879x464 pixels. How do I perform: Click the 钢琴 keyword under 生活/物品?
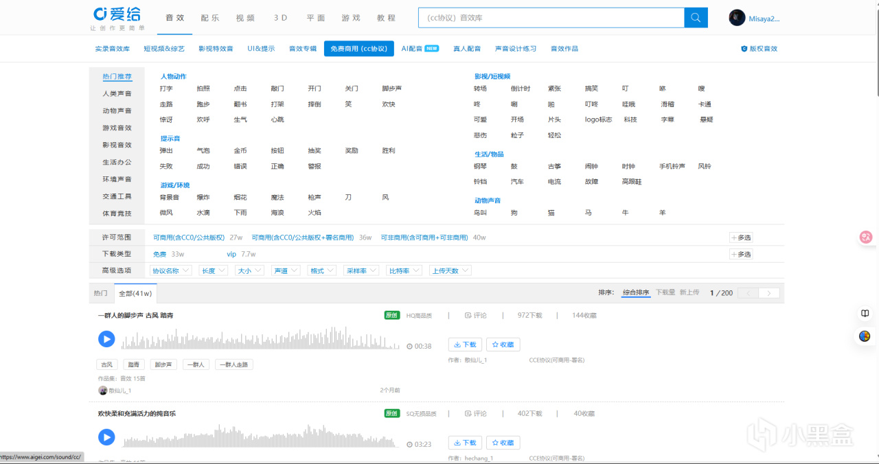[480, 166]
